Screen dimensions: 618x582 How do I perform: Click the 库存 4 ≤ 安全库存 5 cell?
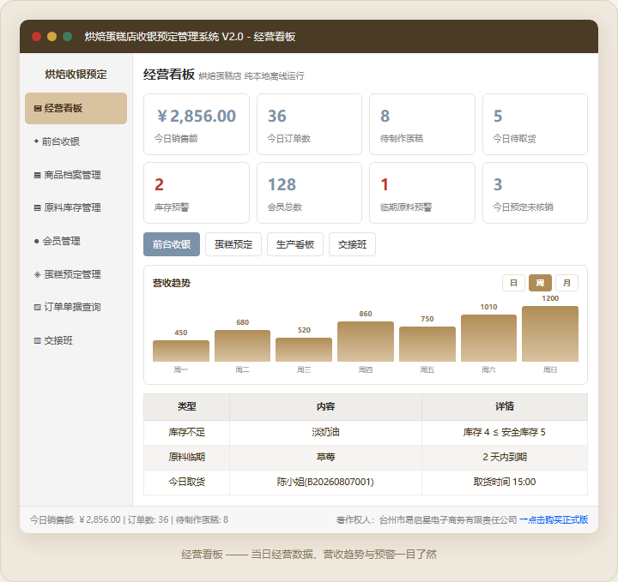click(x=505, y=433)
